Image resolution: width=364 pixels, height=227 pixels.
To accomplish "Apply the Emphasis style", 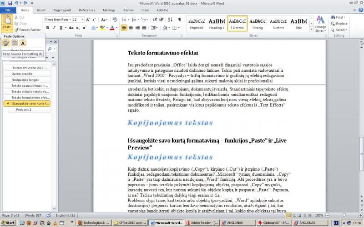I will [196, 24].
